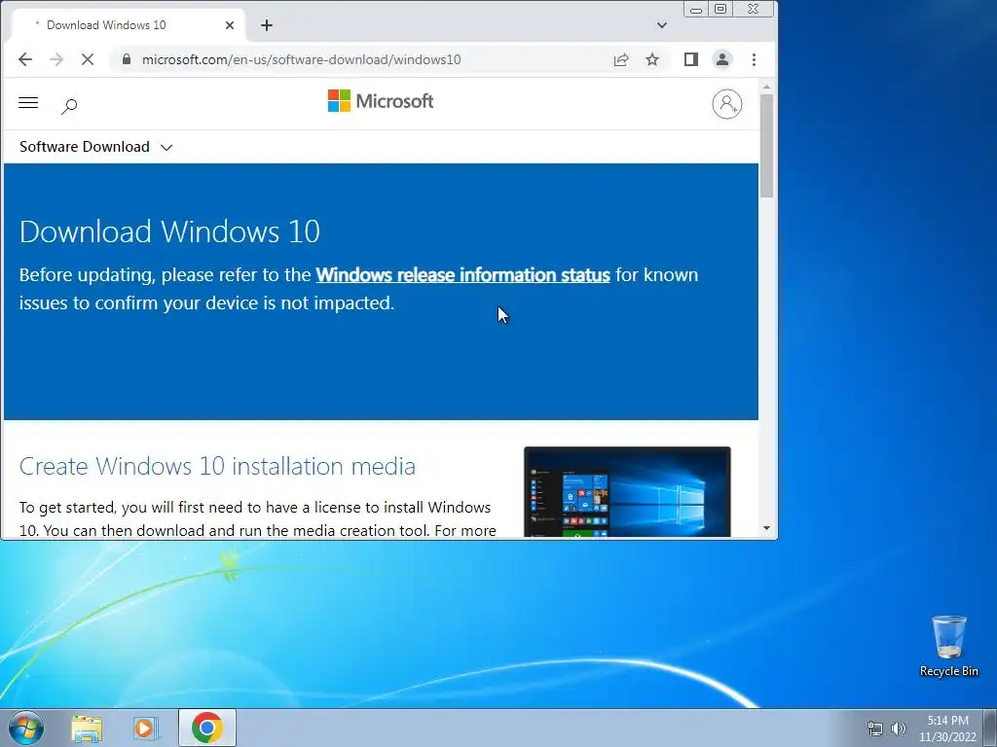
Task: Open Chrome three-dot menu
Action: point(755,59)
